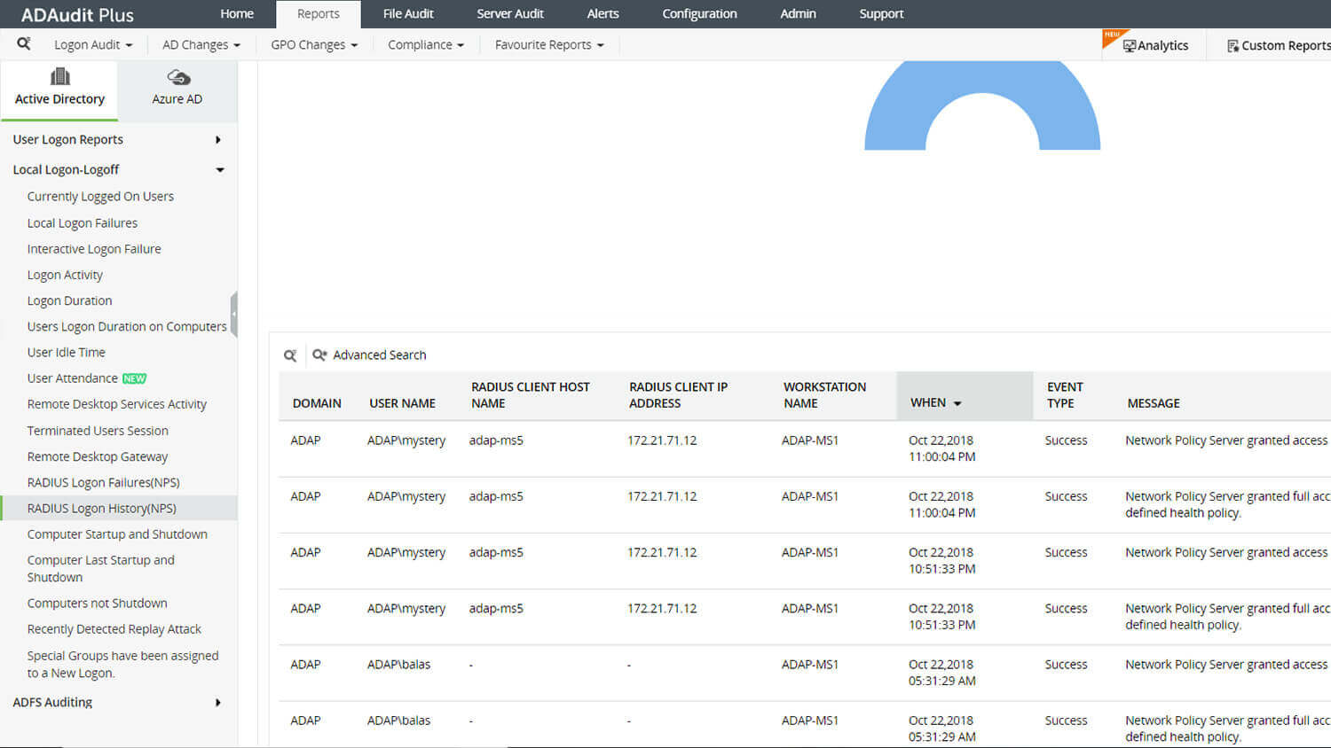
Task: Open RADIUS Logon Failures(NPS) report
Action: click(103, 482)
